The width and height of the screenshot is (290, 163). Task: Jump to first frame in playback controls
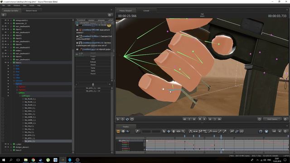click(x=184, y=119)
